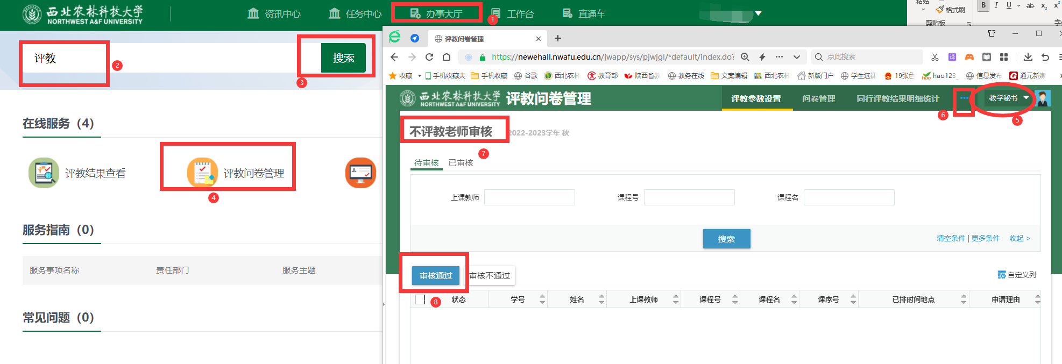Open the address bar dropdown chevron

[x=797, y=57]
